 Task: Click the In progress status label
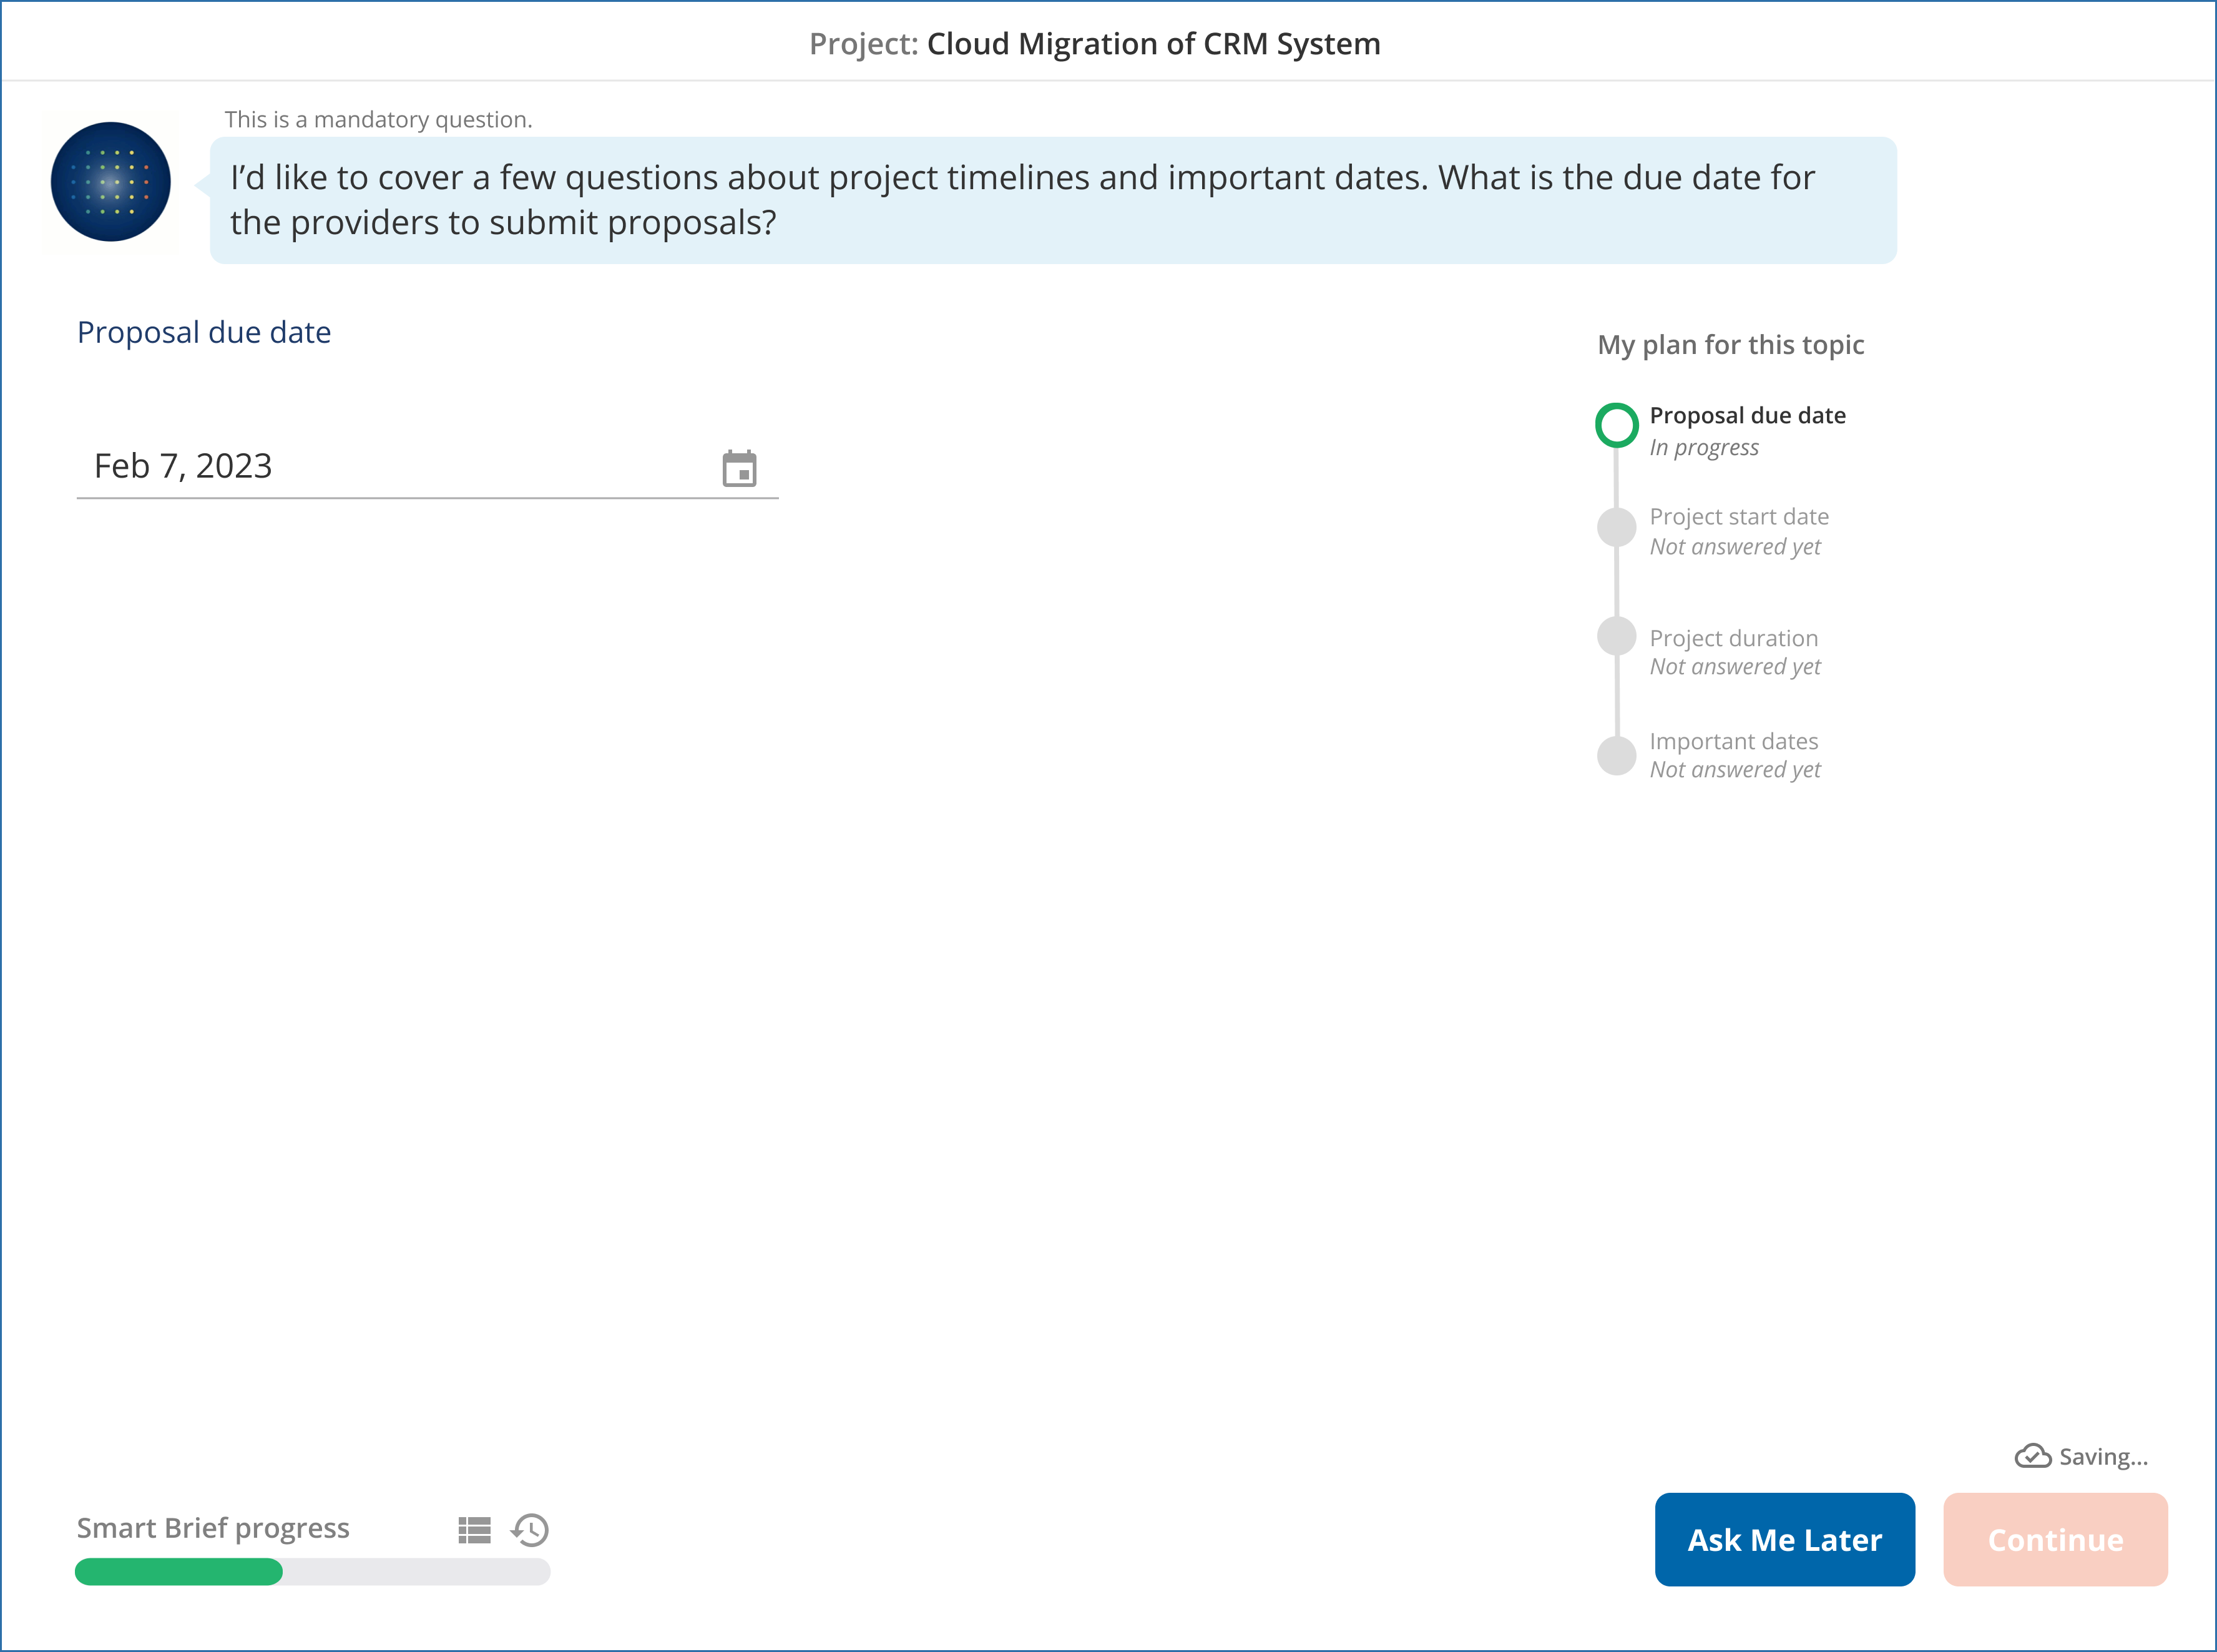click(x=1704, y=447)
